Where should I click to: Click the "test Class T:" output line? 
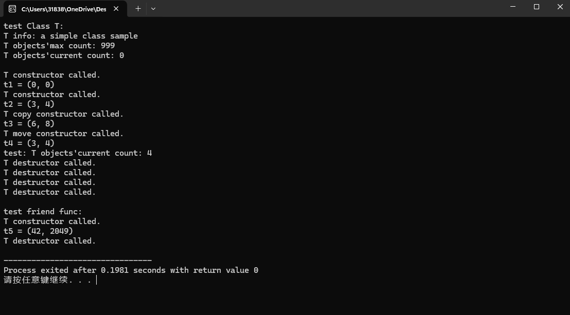33,26
